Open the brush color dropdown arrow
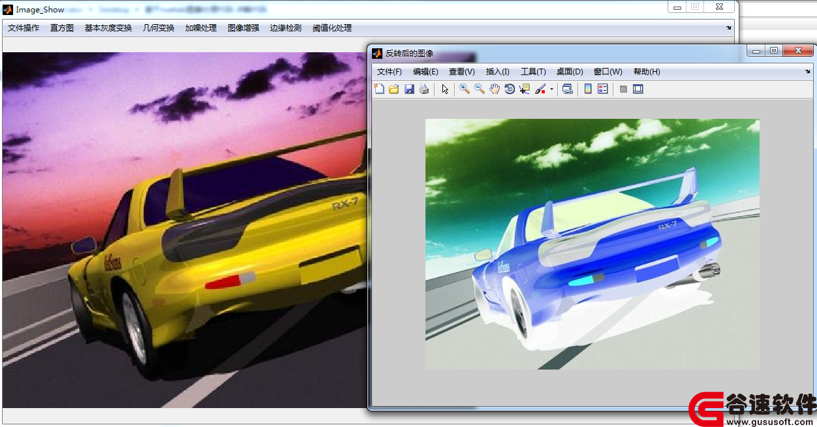Screen dimensions: 817x427 click(x=551, y=89)
